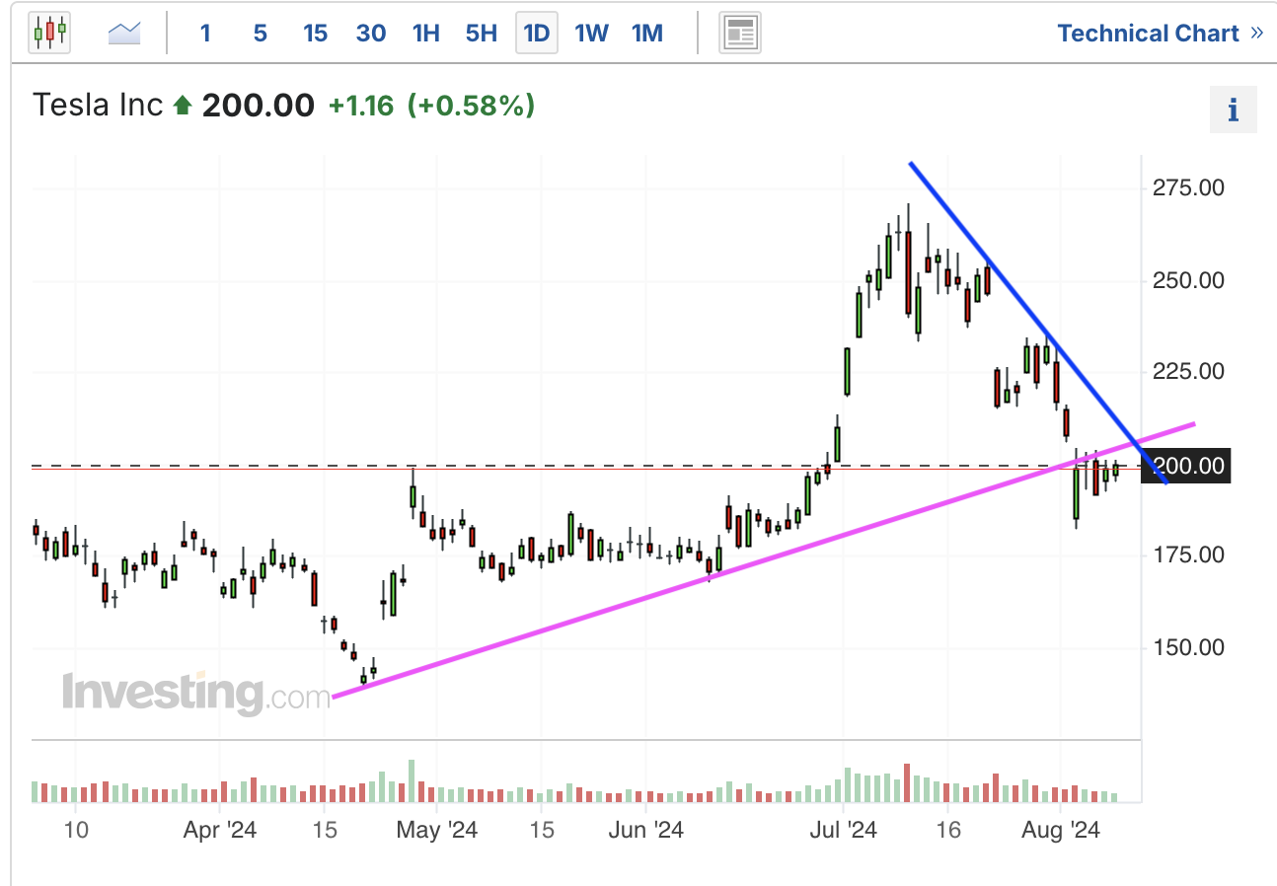Screen dimensions: 1277x886
Task: Select the 15 minute timeframe
Action: (315, 34)
